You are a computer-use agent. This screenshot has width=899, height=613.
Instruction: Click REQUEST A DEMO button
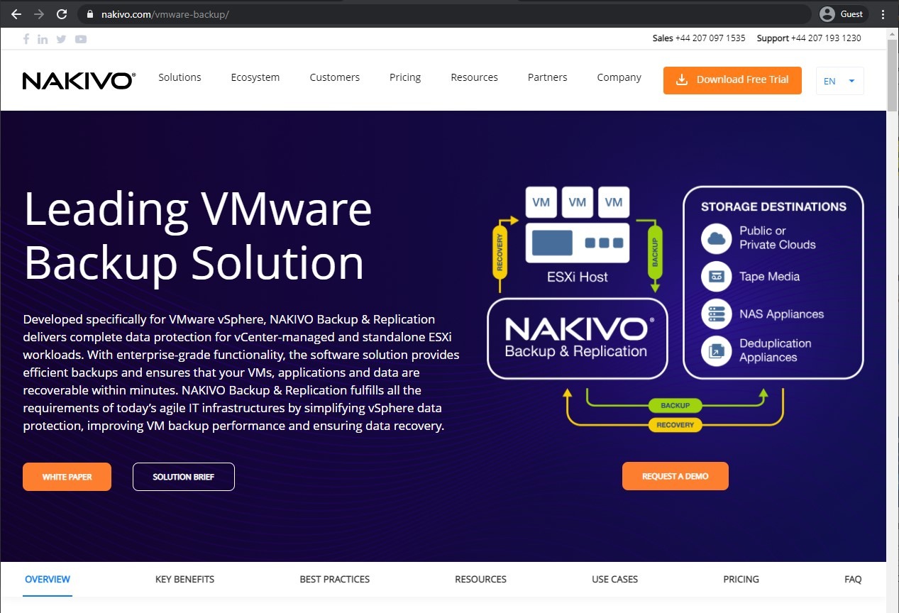click(x=675, y=476)
